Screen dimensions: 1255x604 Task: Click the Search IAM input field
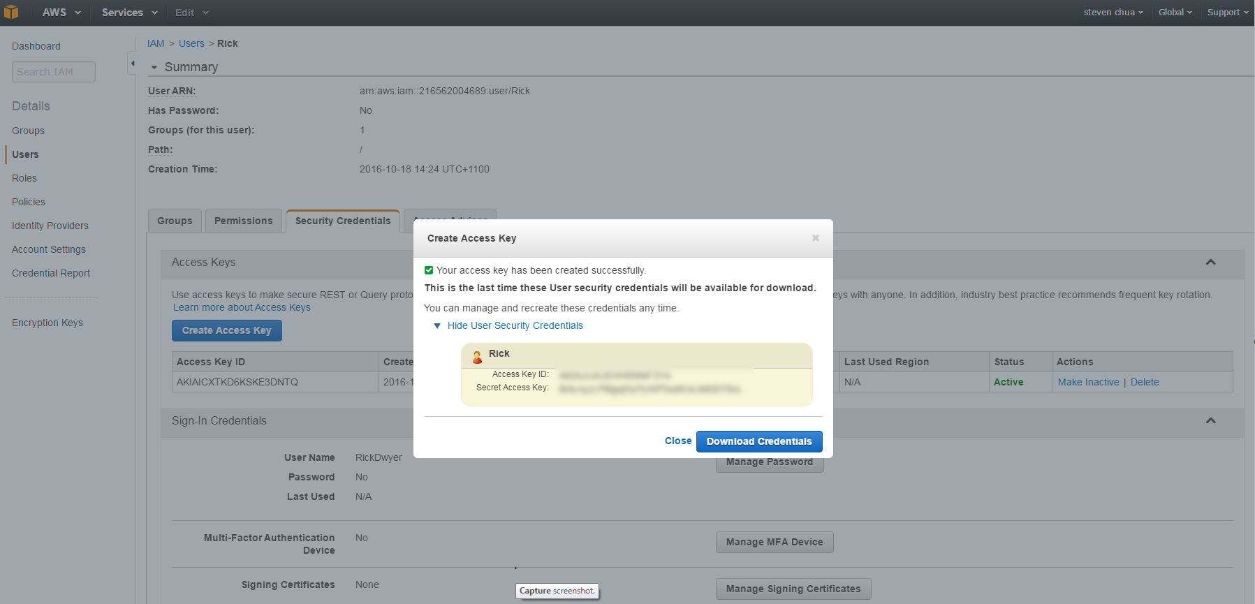click(x=54, y=72)
